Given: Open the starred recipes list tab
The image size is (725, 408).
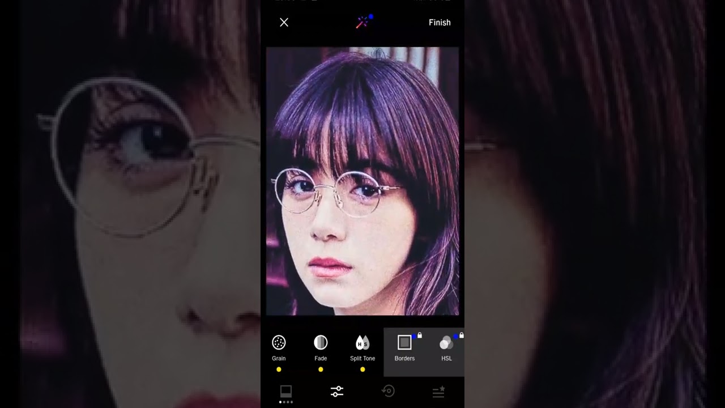Looking at the screenshot, I should [439, 392].
